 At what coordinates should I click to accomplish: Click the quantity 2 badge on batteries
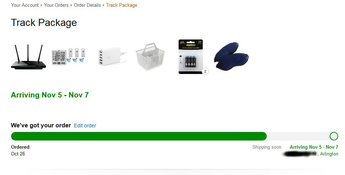(x=205, y=71)
